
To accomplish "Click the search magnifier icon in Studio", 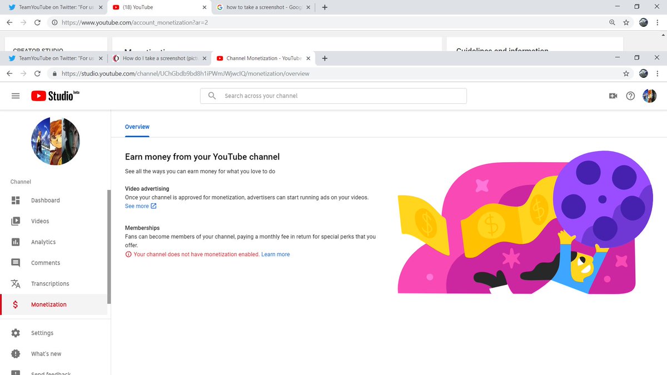I will point(212,96).
